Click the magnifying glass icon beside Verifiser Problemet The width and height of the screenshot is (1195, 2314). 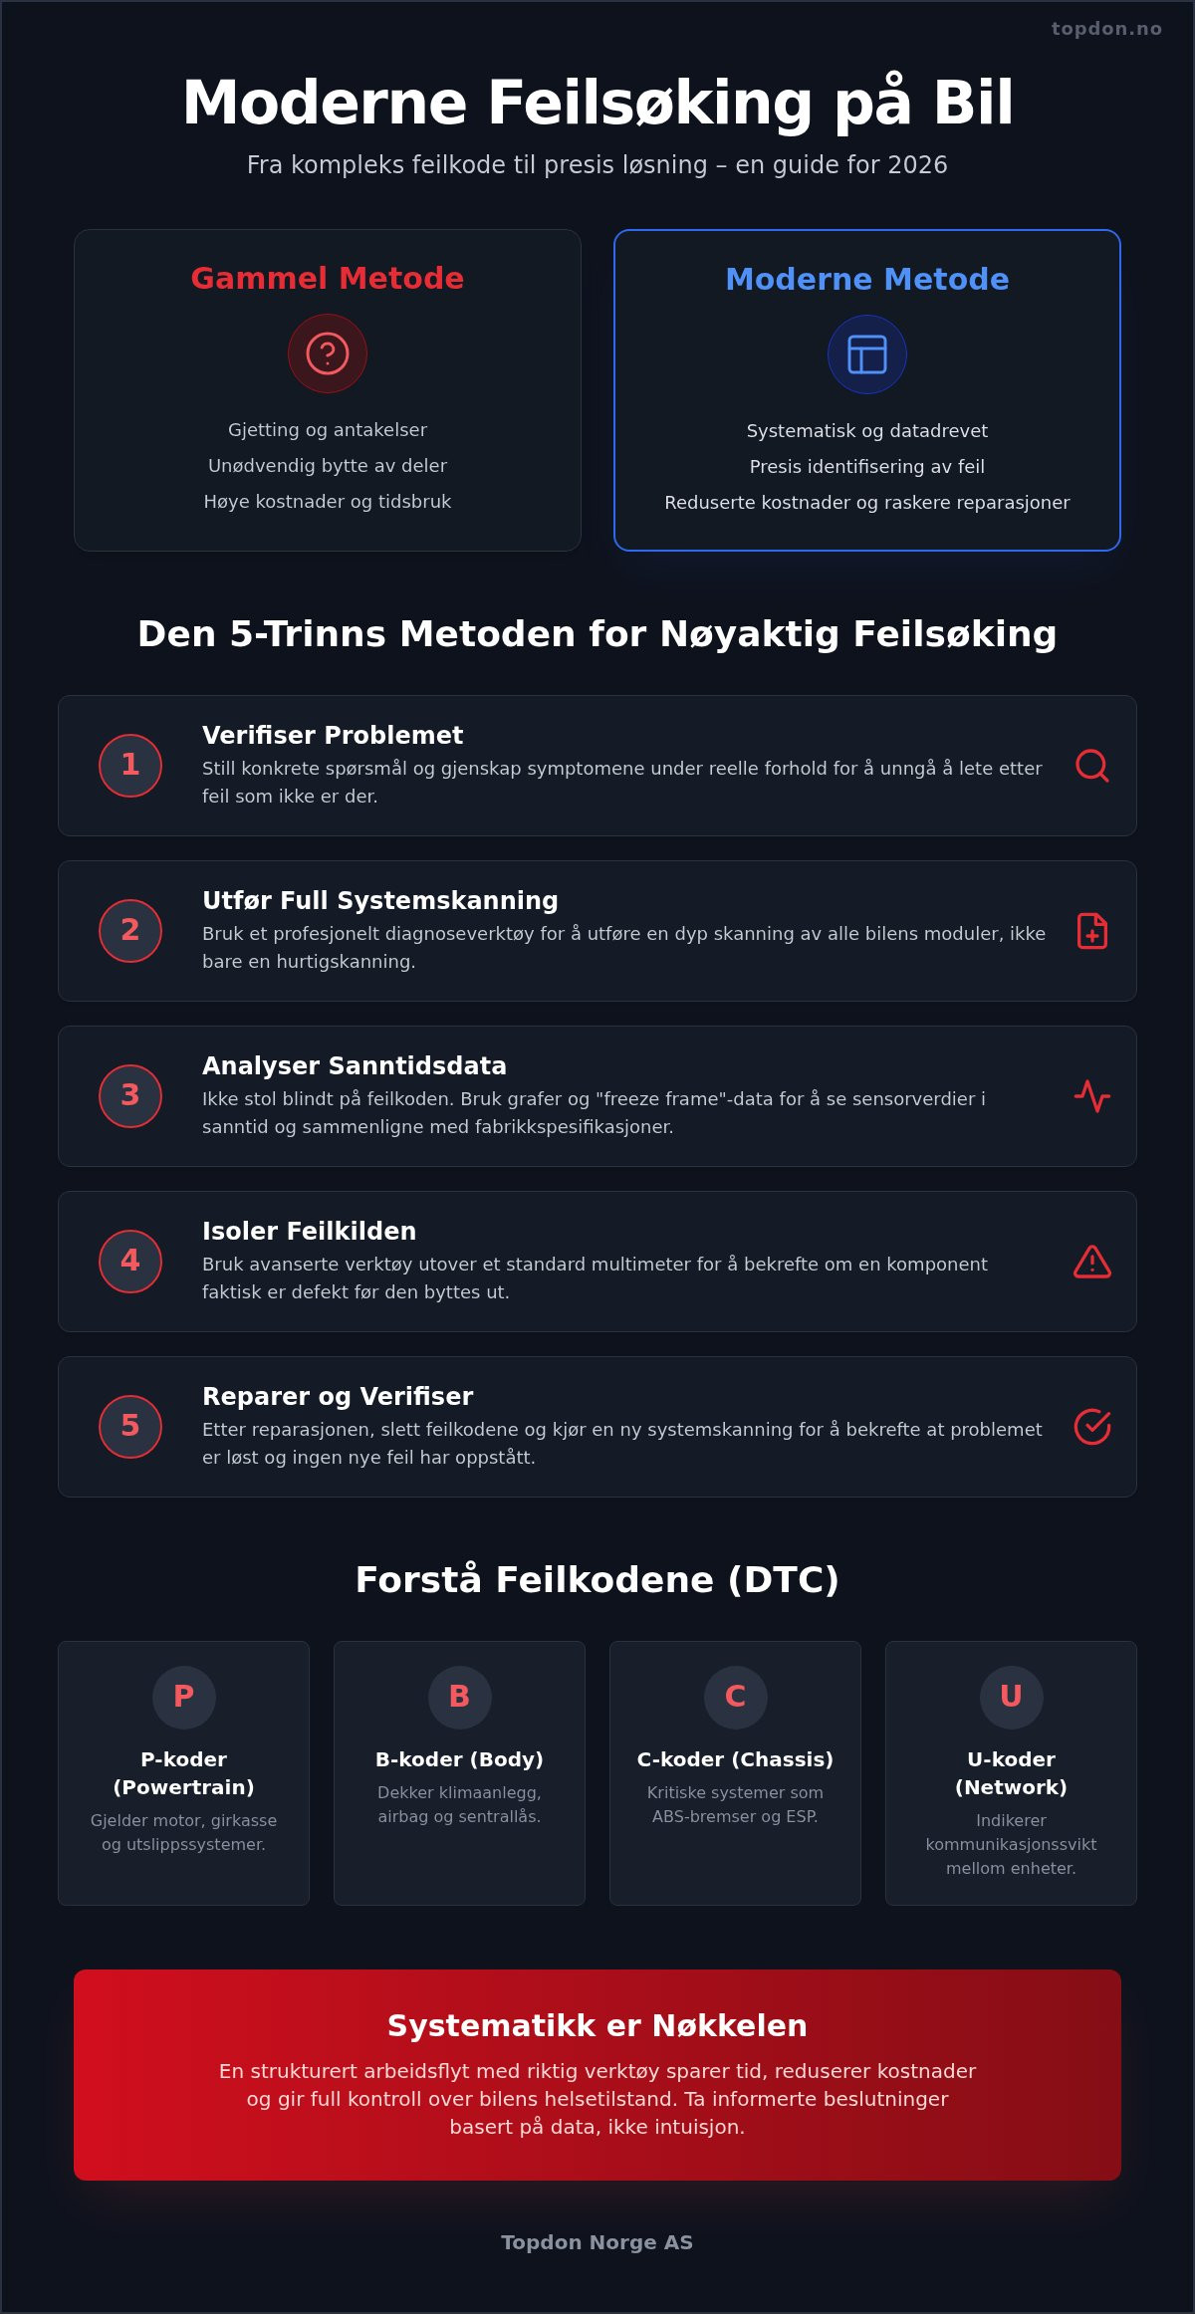click(1092, 766)
